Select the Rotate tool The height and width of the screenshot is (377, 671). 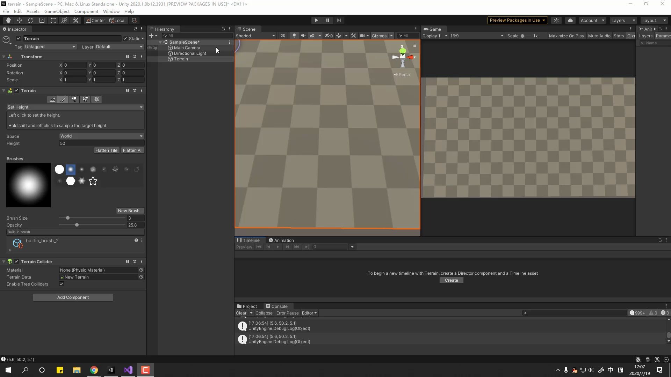[31, 20]
